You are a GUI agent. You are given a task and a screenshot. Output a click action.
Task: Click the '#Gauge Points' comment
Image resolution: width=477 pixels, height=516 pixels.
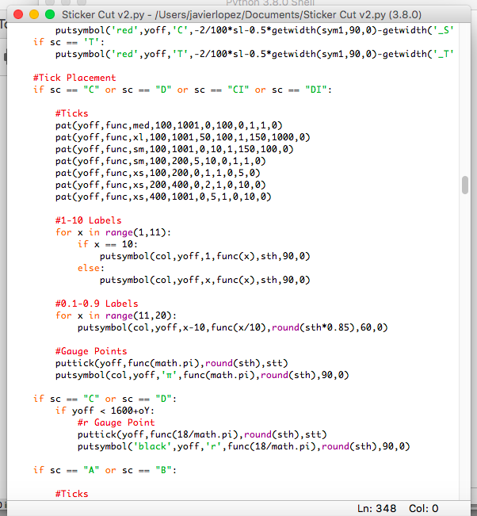91,351
